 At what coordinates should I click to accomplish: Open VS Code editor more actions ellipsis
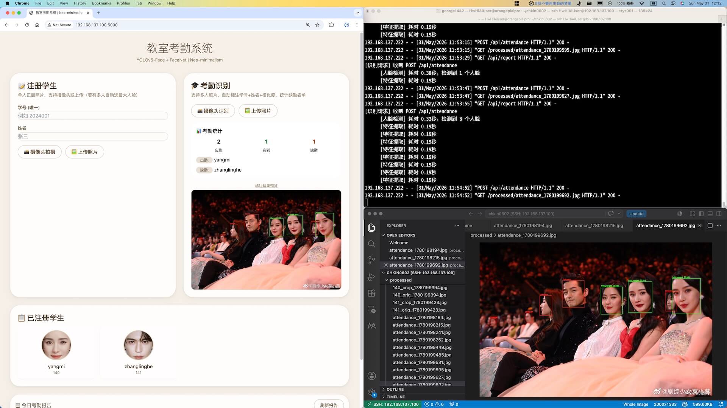[719, 226]
